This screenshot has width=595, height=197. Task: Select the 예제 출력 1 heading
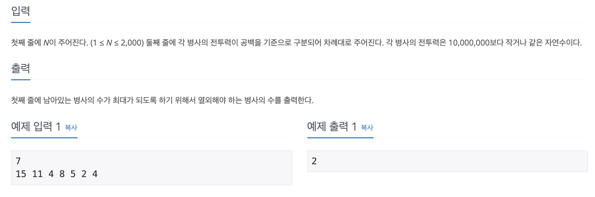332,126
